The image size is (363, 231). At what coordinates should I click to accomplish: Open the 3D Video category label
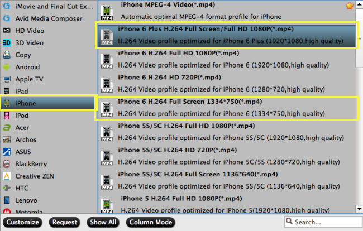point(30,43)
